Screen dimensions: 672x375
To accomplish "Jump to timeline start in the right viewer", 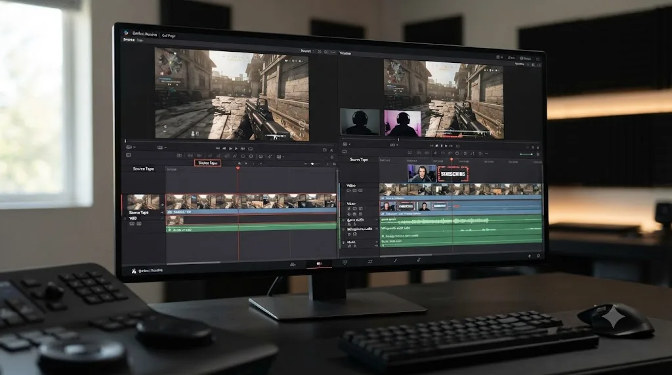I will tap(432, 146).
